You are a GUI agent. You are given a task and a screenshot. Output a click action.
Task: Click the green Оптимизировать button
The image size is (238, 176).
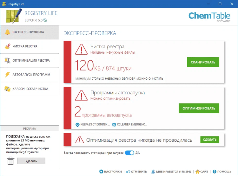coord(199,108)
